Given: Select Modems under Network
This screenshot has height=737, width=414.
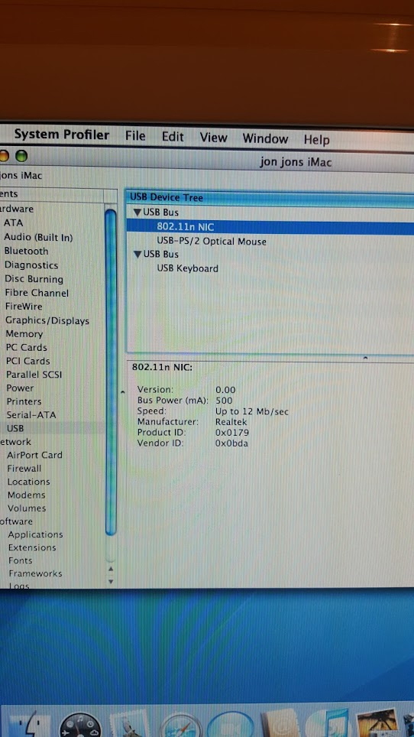Looking at the screenshot, I should pos(26,495).
